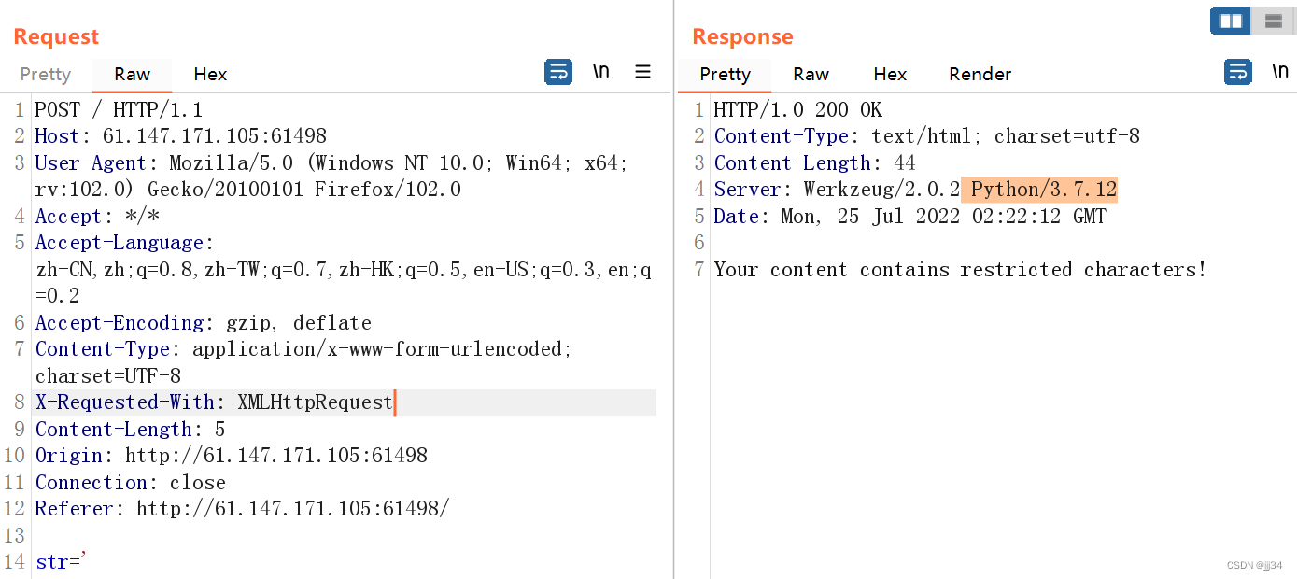Click the Content-Length: 5 request header
Viewport: 1297px width, 579px height.
130,430
